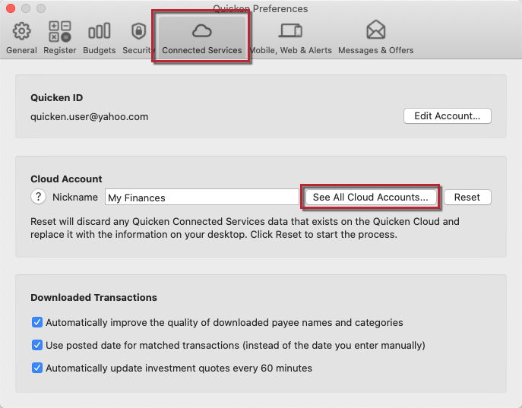Image resolution: width=522 pixels, height=408 pixels.
Task: Uncheck automatically improve payee names checkbox
Action: 37,322
